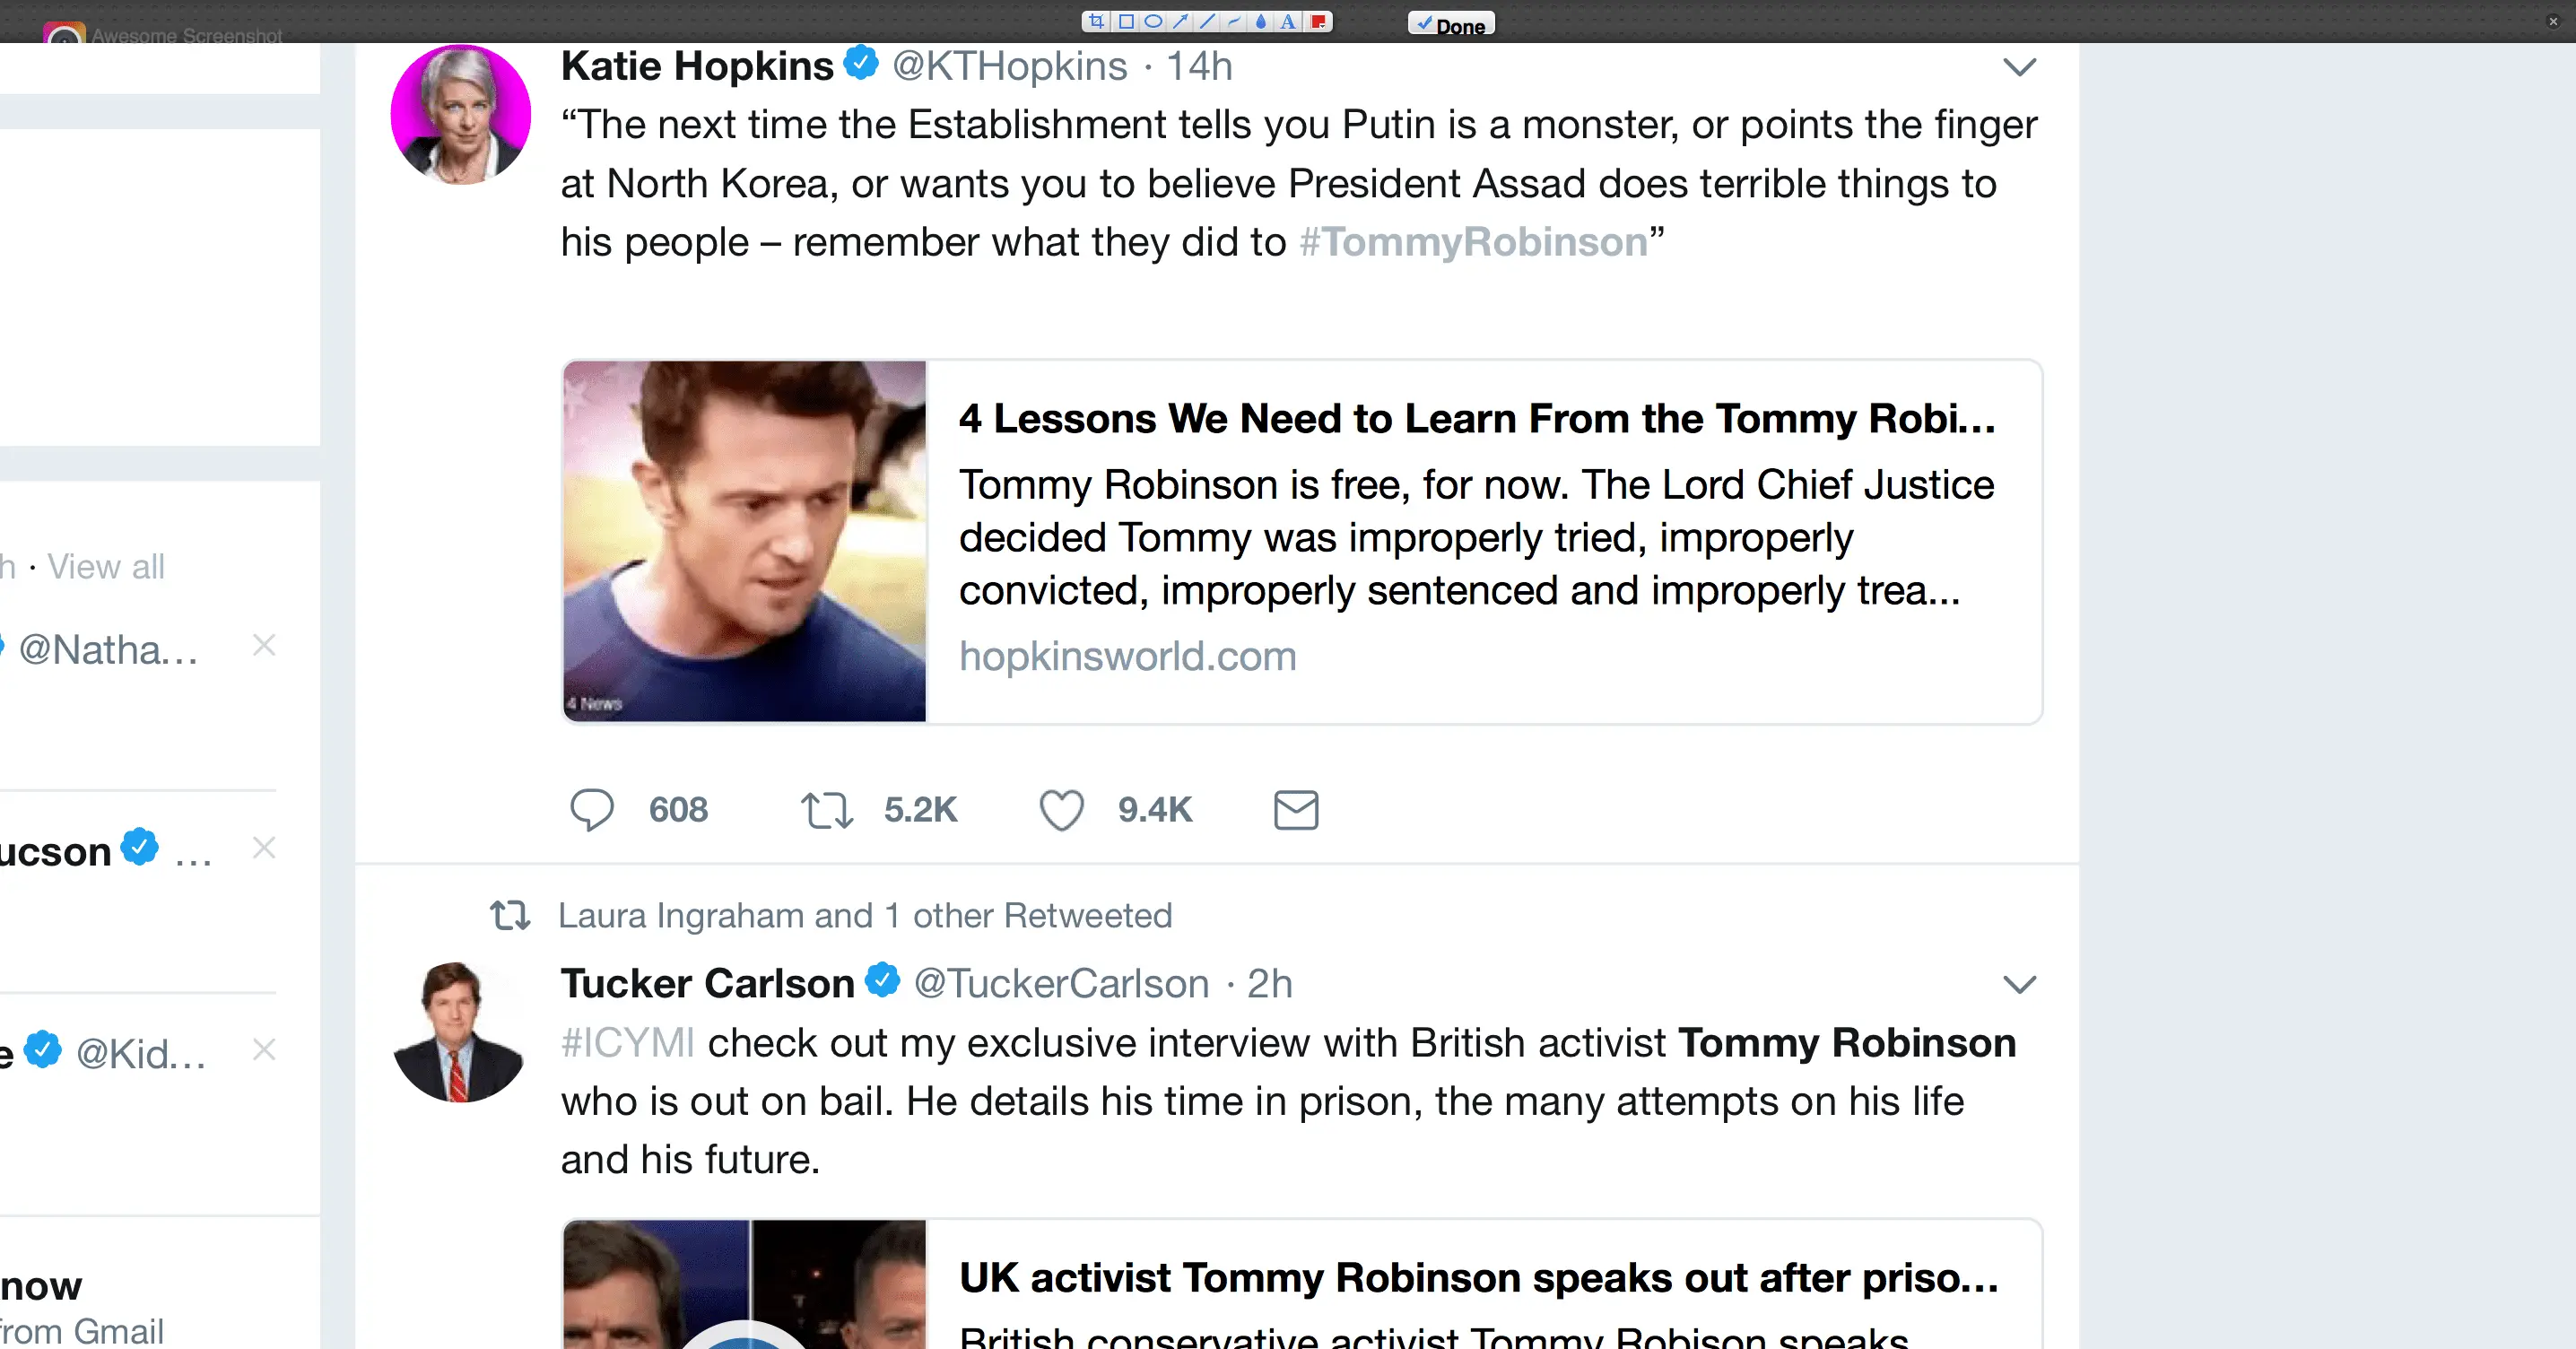Open the #TommyRobinson hashtag link
This screenshot has height=1349, width=2576.
(x=1472, y=242)
